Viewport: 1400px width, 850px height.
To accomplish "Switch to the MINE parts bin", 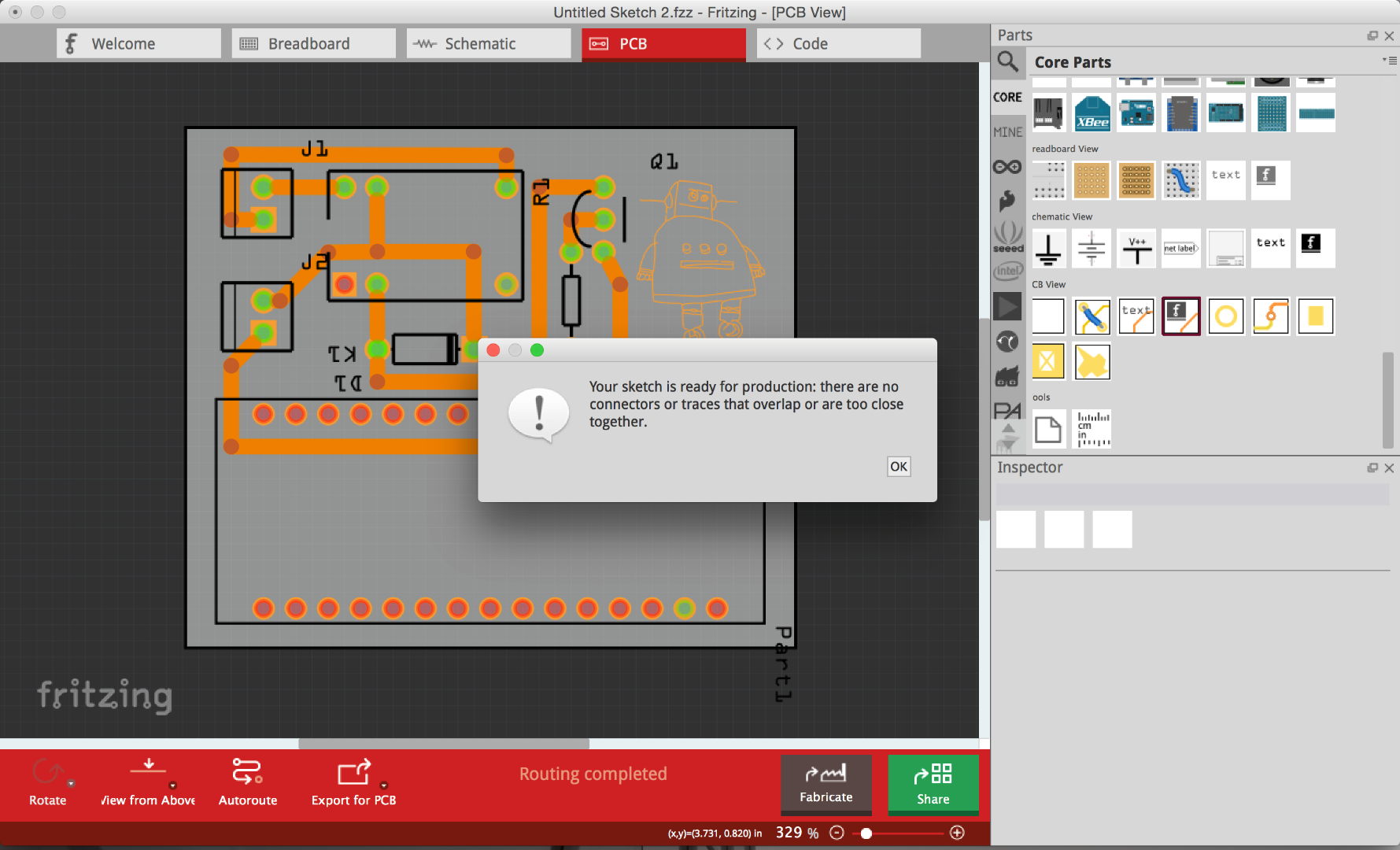I will point(1008,131).
